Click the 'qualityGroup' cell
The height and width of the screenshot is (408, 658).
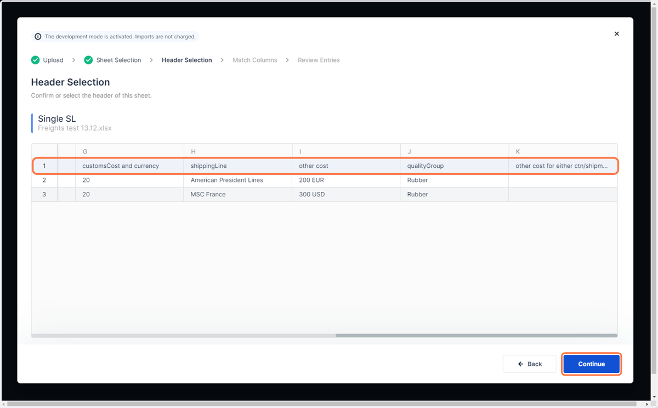point(455,166)
